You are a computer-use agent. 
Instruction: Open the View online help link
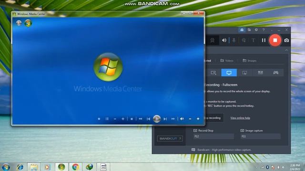pos(240,118)
